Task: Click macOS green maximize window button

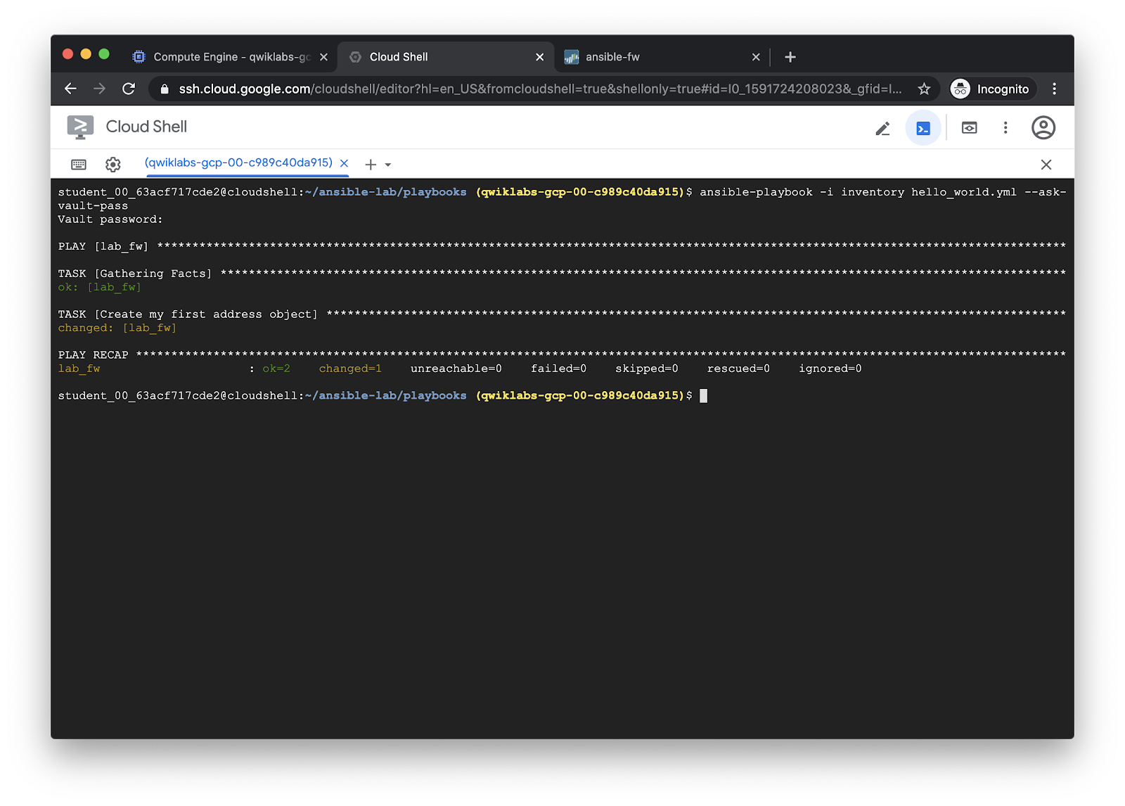Action: coord(104,54)
